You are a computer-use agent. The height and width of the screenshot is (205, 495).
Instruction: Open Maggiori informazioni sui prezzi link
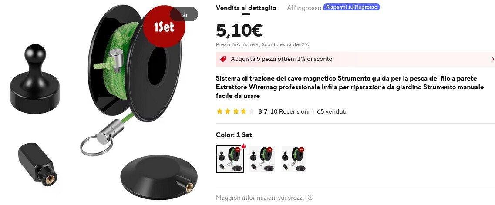pyautogui.click(x=260, y=198)
